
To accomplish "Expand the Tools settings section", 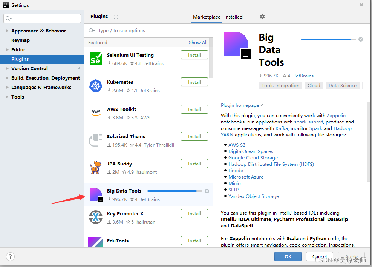I will [x=7, y=97].
